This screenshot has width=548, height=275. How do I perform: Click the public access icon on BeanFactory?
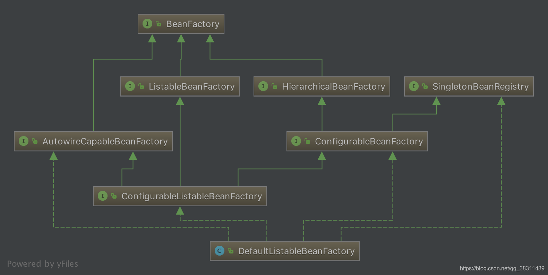(159, 24)
